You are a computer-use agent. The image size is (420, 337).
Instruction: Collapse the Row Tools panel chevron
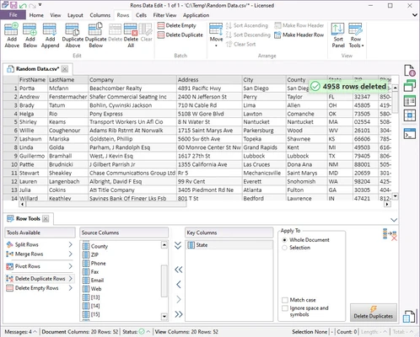click(x=394, y=220)
